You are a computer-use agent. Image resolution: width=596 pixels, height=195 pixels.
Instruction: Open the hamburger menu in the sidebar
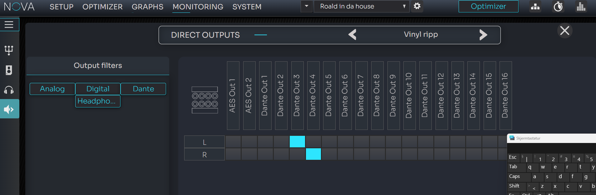point(9,25)
